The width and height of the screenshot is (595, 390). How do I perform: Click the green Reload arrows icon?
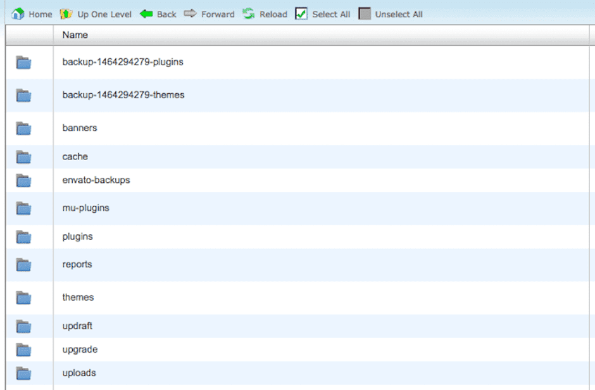tap(249, 14)
